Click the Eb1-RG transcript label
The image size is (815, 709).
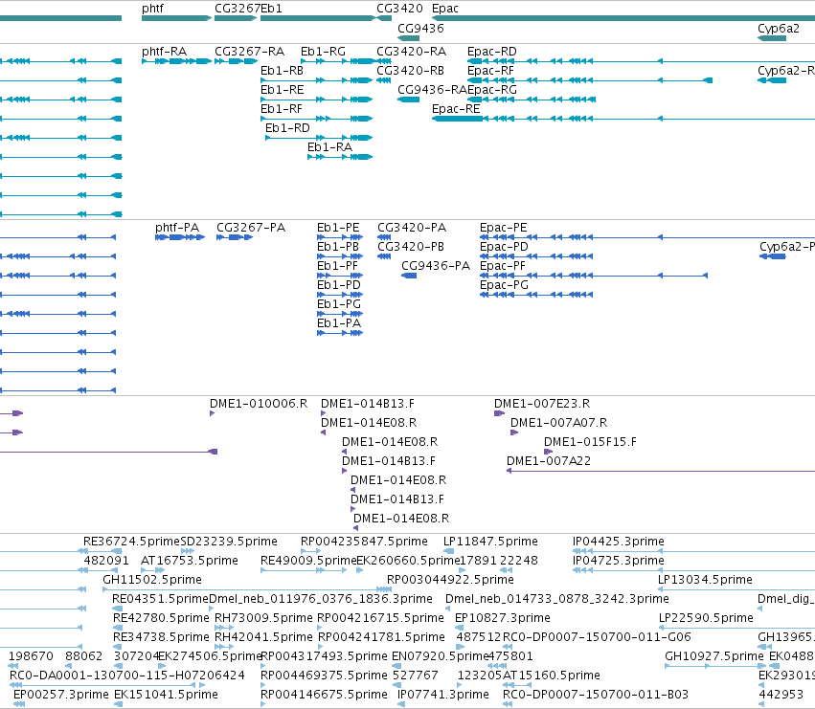[x=323, y=52]
